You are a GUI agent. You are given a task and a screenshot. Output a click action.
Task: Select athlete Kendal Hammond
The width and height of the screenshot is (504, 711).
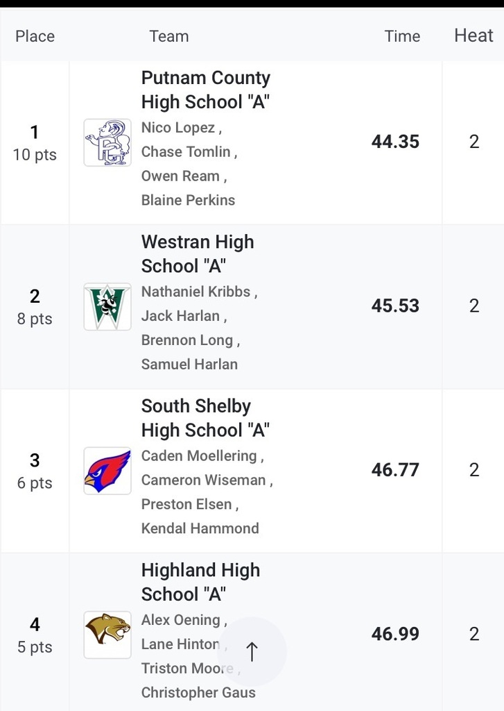[x=200, y=528]
